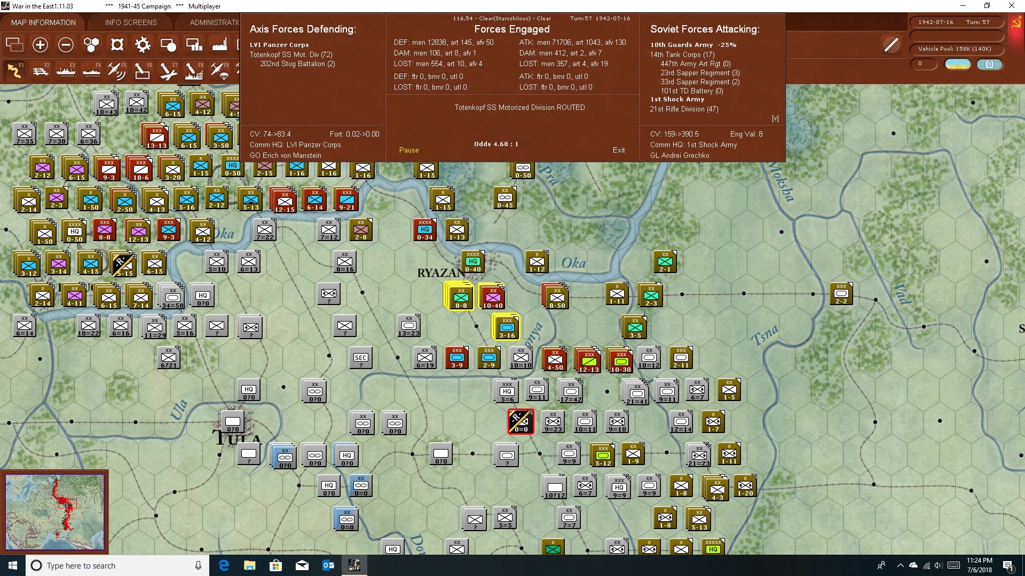Click 202nd Stug Battalion (2) entry

pyautogui.click(x=297, y=64)
